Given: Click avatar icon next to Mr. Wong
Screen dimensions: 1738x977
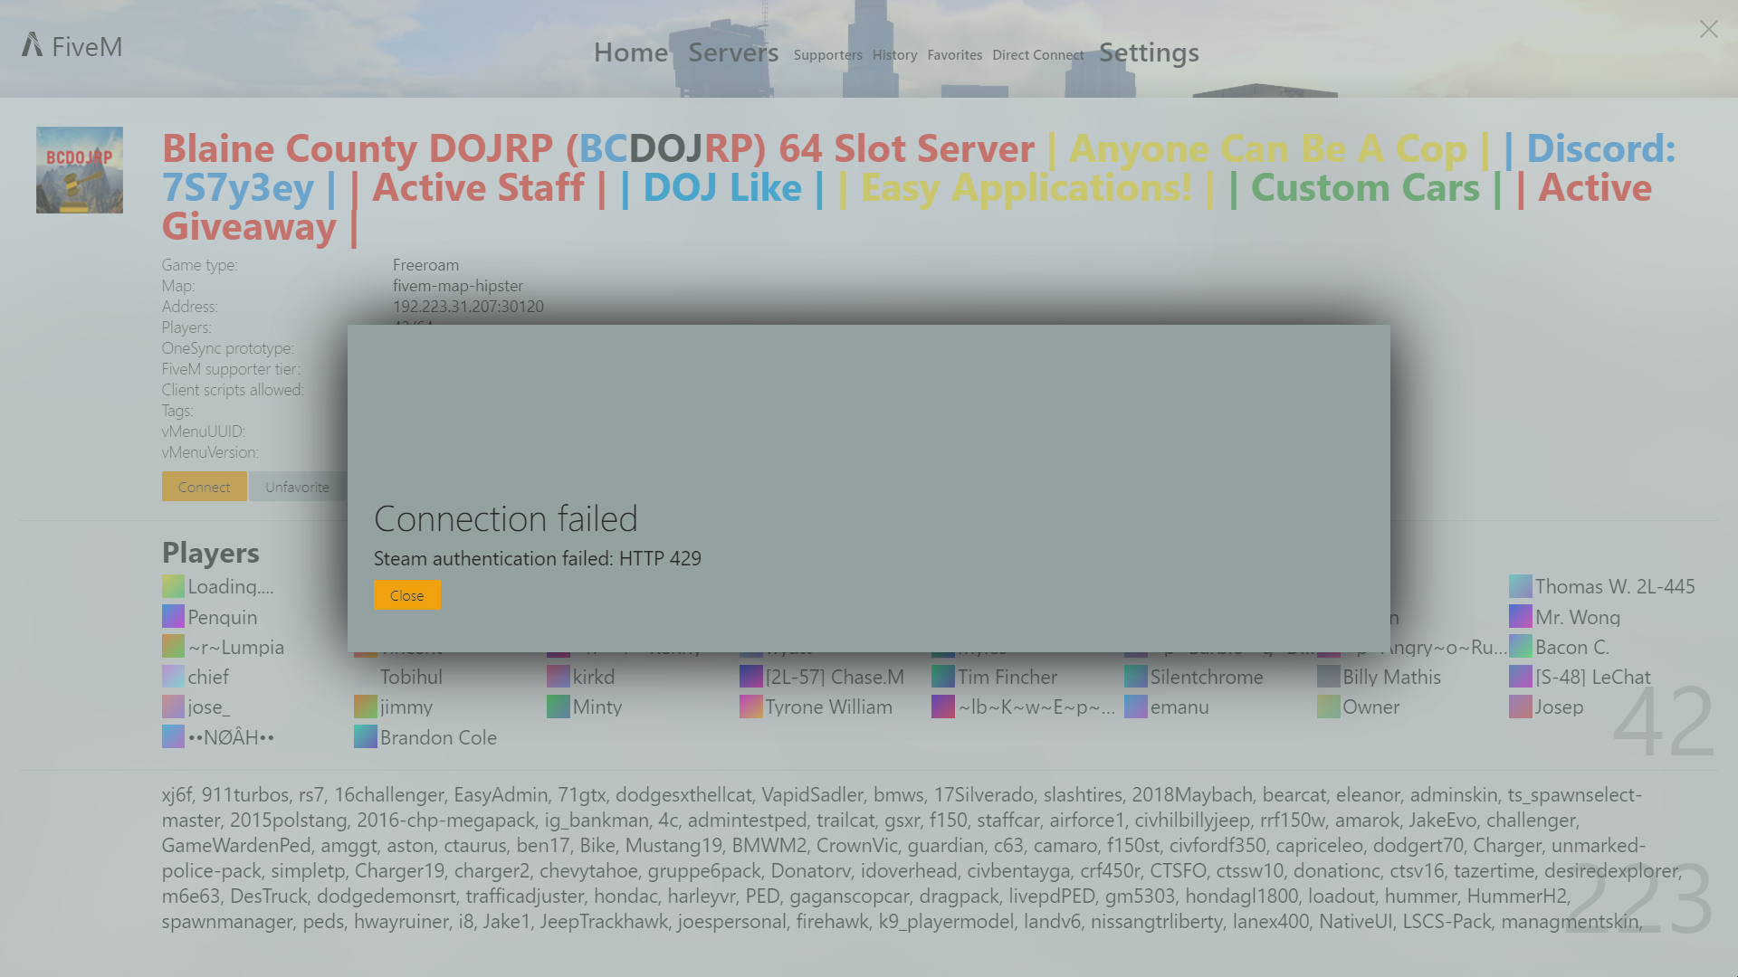Looking at the screenshot, I should (x=1520, y=616).
